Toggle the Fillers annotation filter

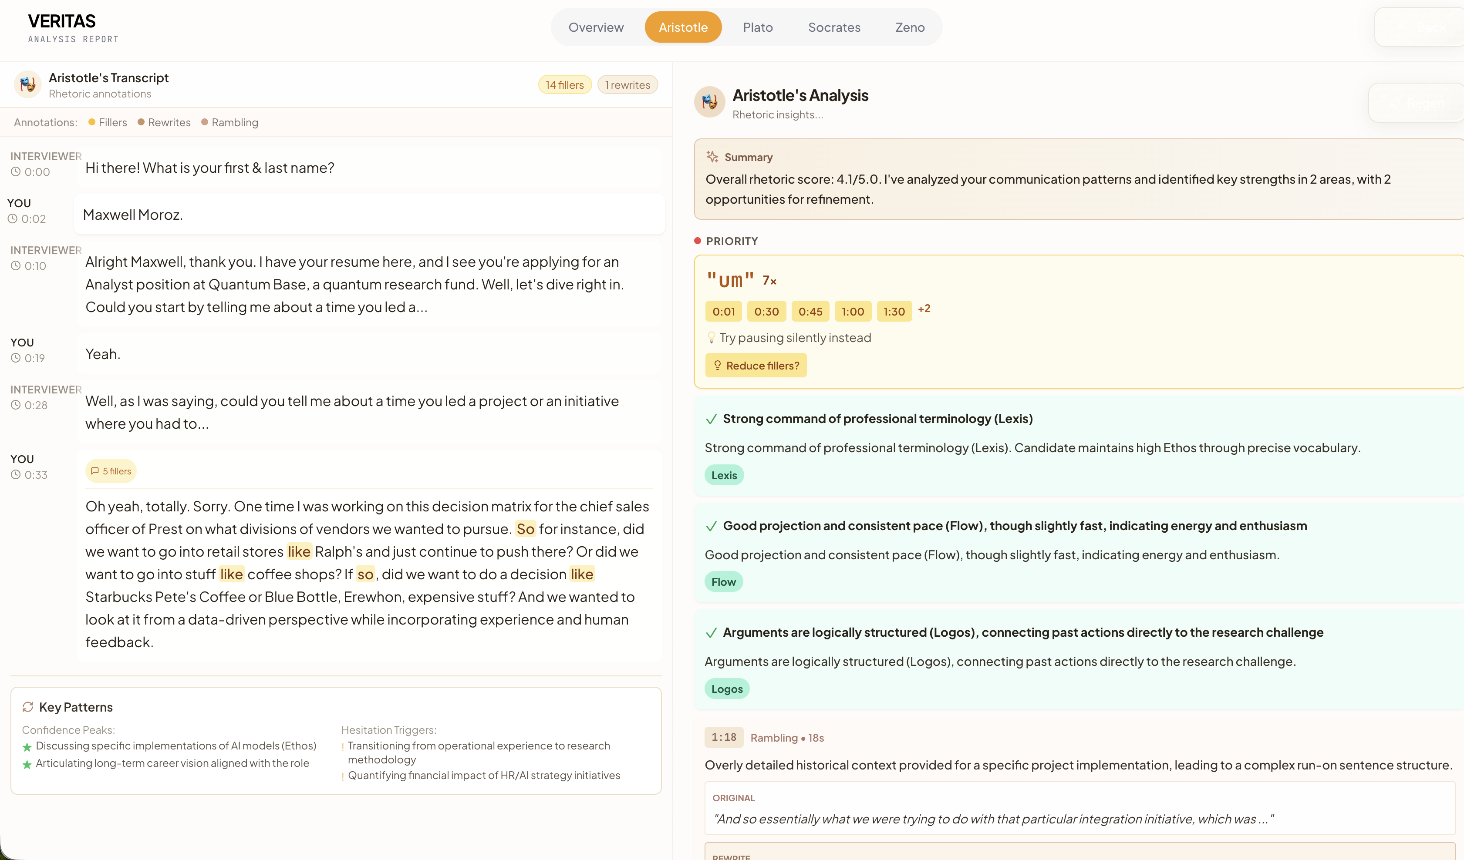pos(108,123)
